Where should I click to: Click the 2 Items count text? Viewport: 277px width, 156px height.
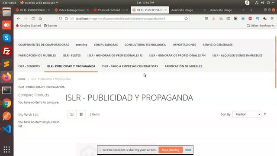point(95,114)
